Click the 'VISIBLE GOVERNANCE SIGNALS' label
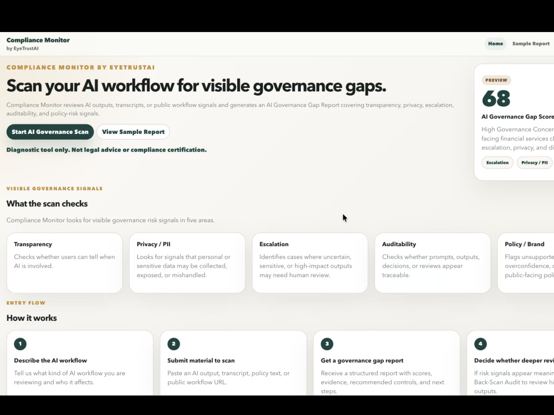The height and width of the screenshot is (415, 554). coord(54,189)
